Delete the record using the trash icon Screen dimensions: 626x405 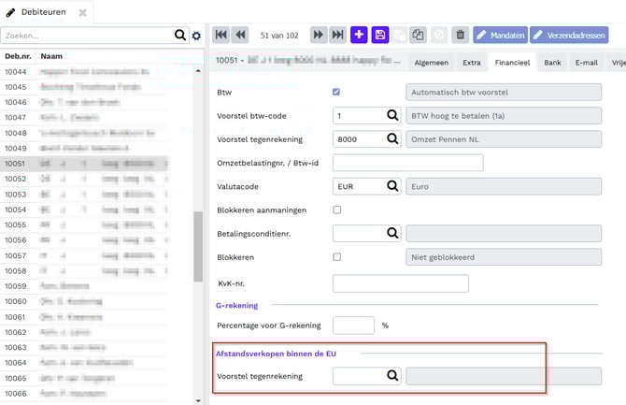[460, 35]
